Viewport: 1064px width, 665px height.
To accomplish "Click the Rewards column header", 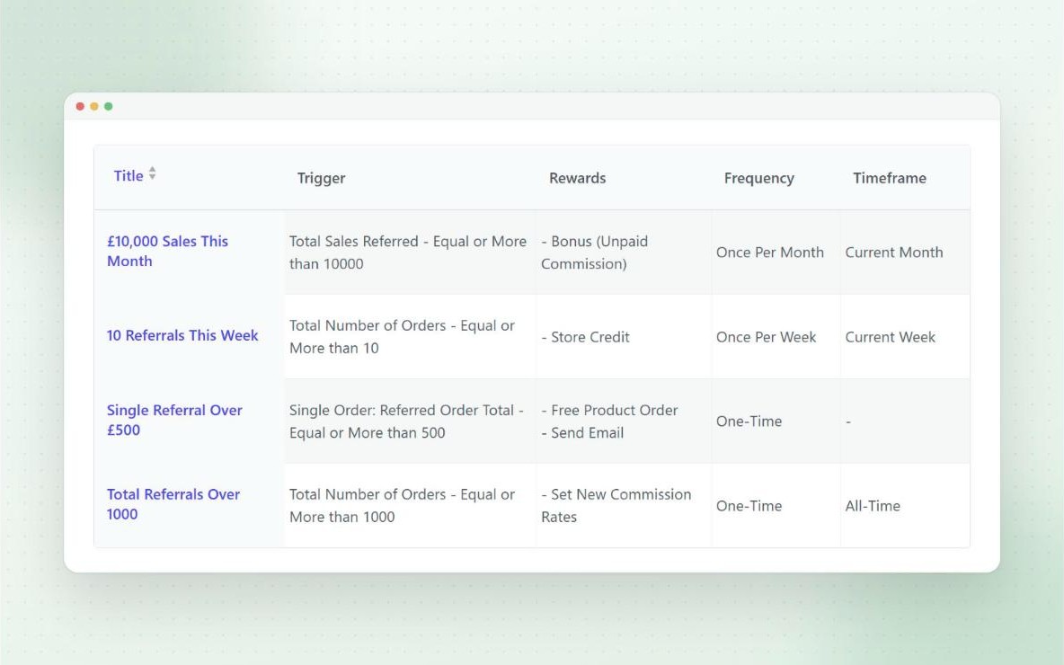I will (x=578, y=178).
